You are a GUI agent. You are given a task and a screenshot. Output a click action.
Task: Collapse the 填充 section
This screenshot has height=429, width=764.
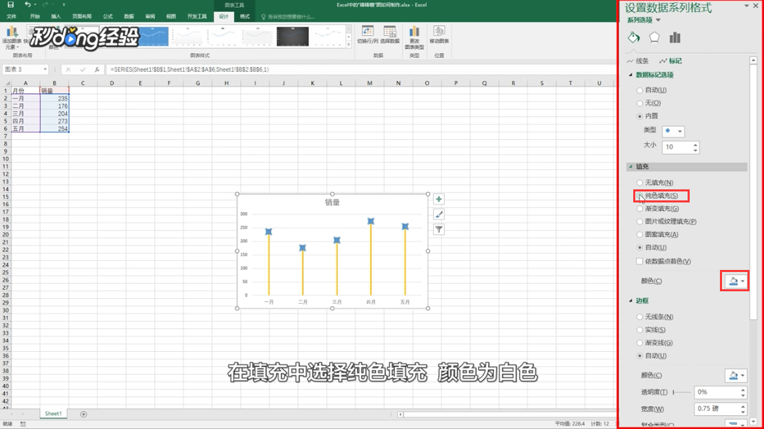pos(630,167)
